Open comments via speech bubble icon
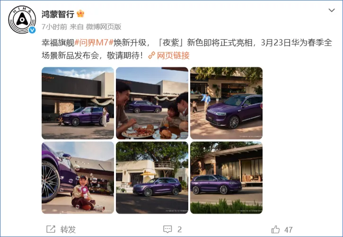343x237 pixels. pos(167,229)
